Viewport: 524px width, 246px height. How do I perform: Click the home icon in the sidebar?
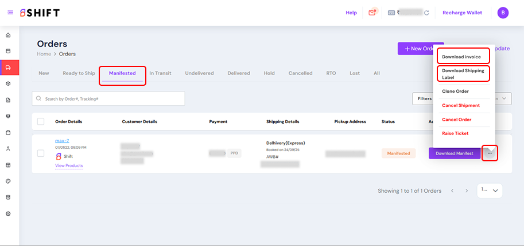click(x=8, y=35)
